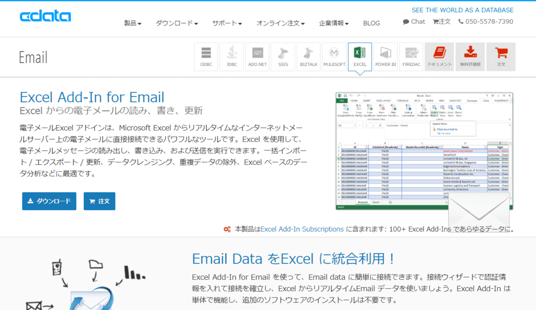Screen dimensions: 536x310
Task: Click subtitle Excel からの電子メールの読み、書き、更新
Action: (x=111, y=111)
